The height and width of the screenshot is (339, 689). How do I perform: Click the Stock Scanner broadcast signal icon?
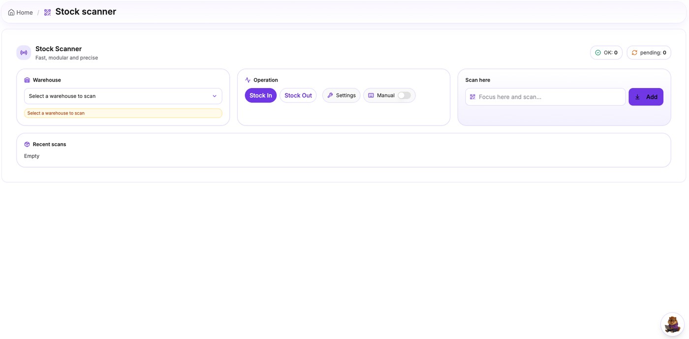point(24,53)
